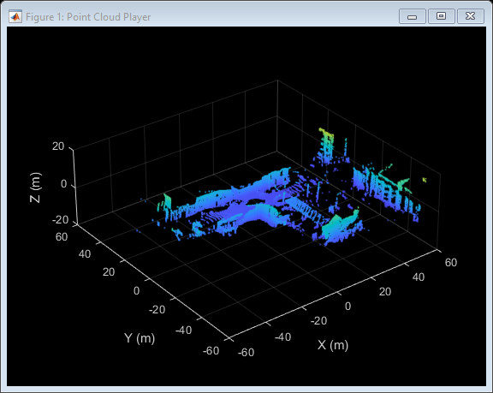The width and height of the screenshot is (493, 393).
Task: Maximize the Point Cloud Player figure window
Action: (x=441, y=16)
